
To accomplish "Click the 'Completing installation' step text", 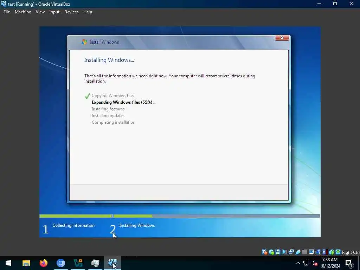I will [114, 122].
